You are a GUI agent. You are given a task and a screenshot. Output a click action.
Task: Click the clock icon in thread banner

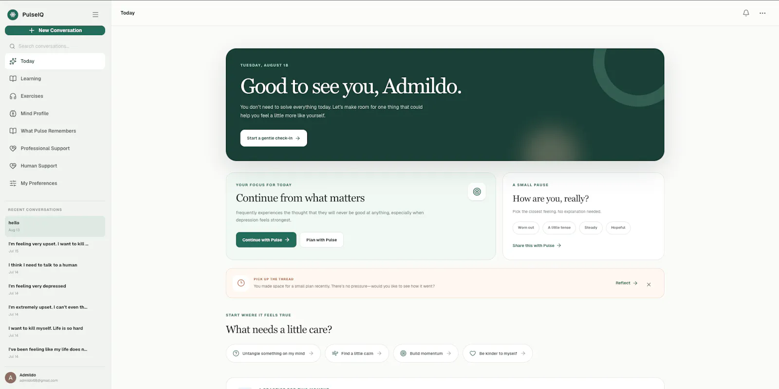point(241,283)
